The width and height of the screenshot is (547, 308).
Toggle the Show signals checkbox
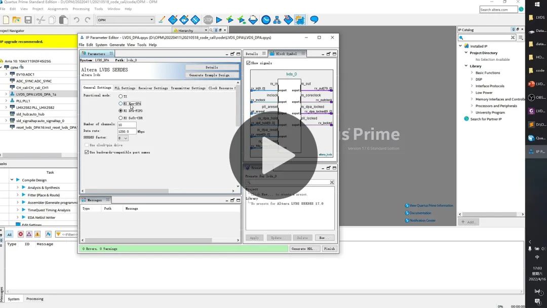click(x=248, y=63)
